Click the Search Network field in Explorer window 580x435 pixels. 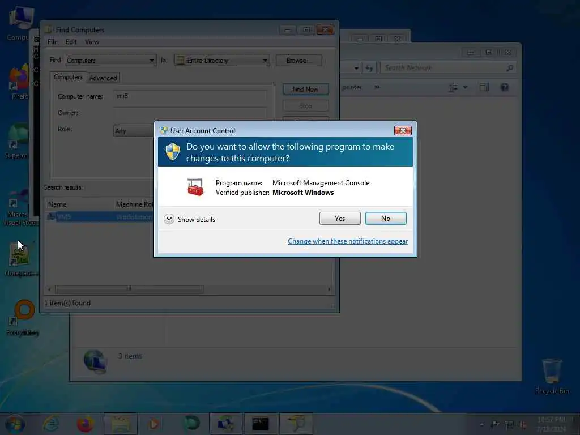tap(442, 68)
